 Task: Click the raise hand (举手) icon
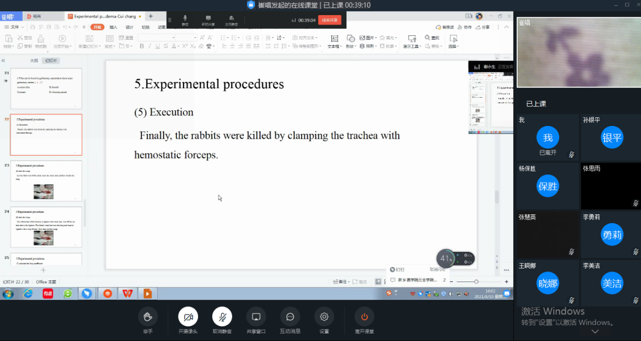(x=147, y=317)
